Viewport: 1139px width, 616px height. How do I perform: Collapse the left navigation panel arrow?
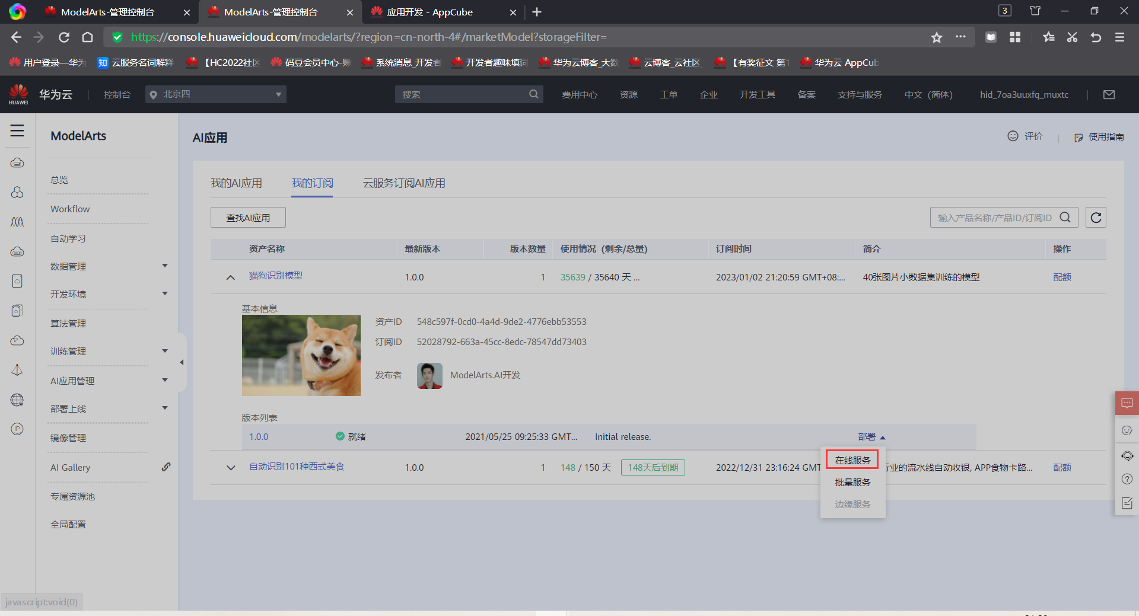coord(182,362)
